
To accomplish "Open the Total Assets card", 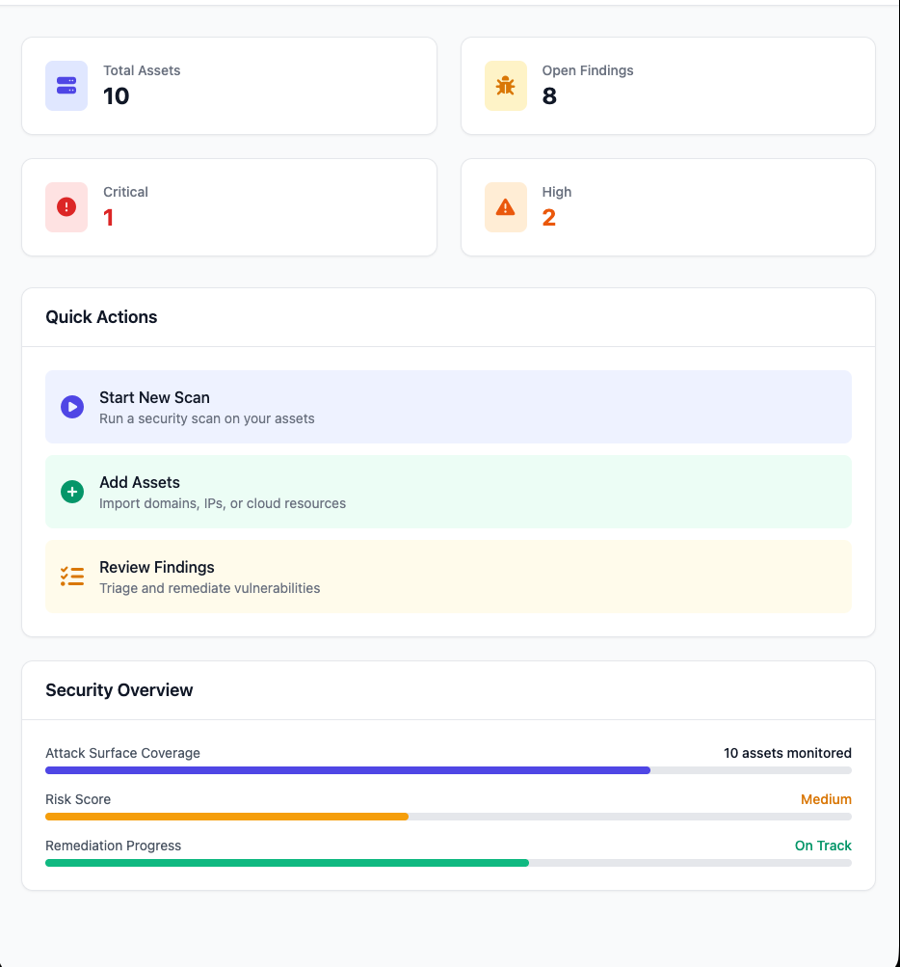I will click(x=229, y=86).
